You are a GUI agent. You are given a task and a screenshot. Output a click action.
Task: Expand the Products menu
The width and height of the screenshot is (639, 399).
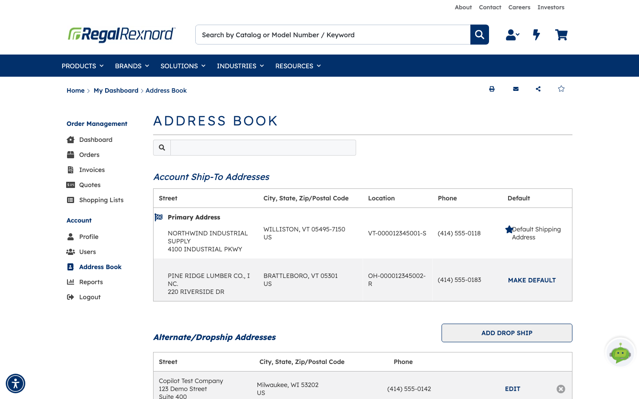pyautogui.click(x=83, y=66)
